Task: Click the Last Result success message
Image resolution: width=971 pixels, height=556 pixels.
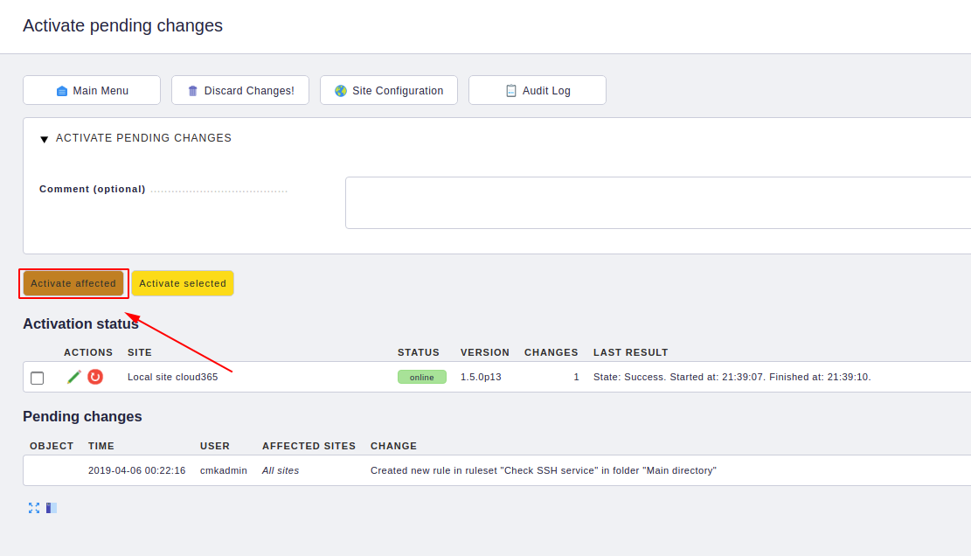Action: click(732, 377)
